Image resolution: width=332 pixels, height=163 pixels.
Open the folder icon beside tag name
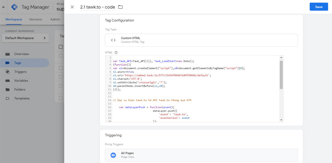point(120,7)
